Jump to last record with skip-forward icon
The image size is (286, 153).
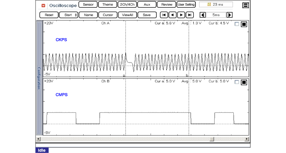pos(190,15)
